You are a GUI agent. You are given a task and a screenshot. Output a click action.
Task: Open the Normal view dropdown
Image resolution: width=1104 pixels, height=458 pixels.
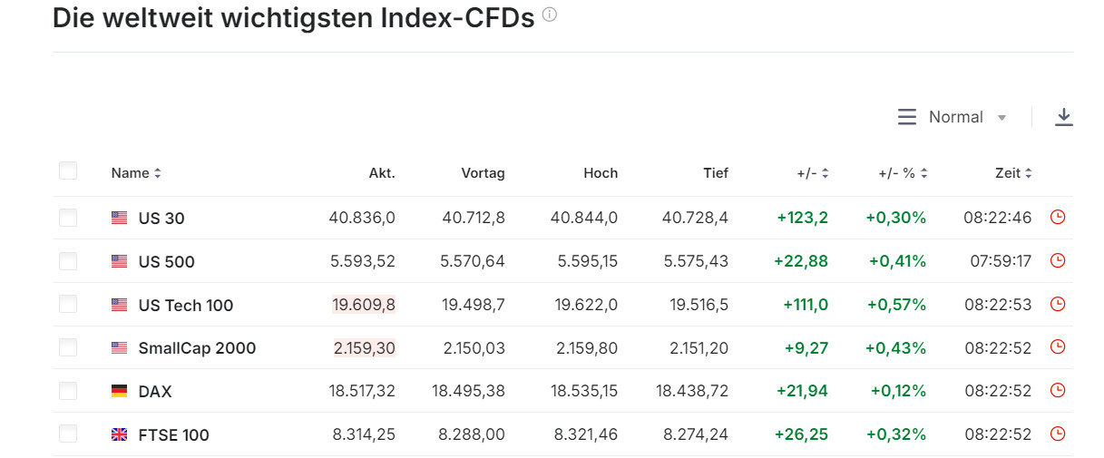pyautogui.click(x=953, y=117)
